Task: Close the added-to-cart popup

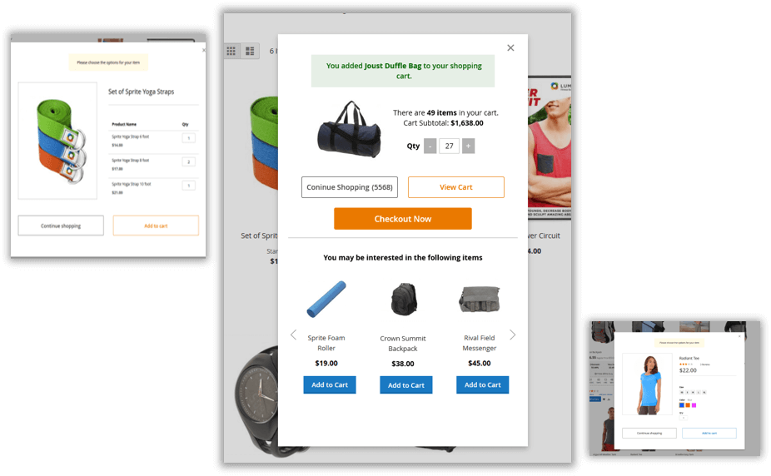Action: [510, 47]
